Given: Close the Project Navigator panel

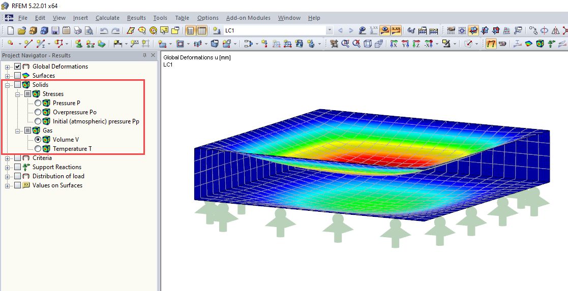Looking at the screenshot, I should click(x=153, y=55).
